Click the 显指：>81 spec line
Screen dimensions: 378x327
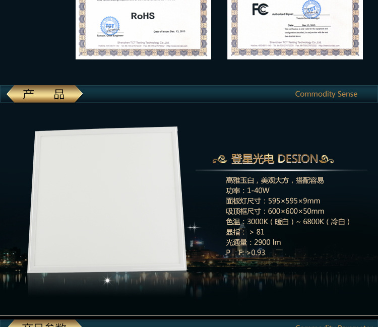(x=245, y=232)
